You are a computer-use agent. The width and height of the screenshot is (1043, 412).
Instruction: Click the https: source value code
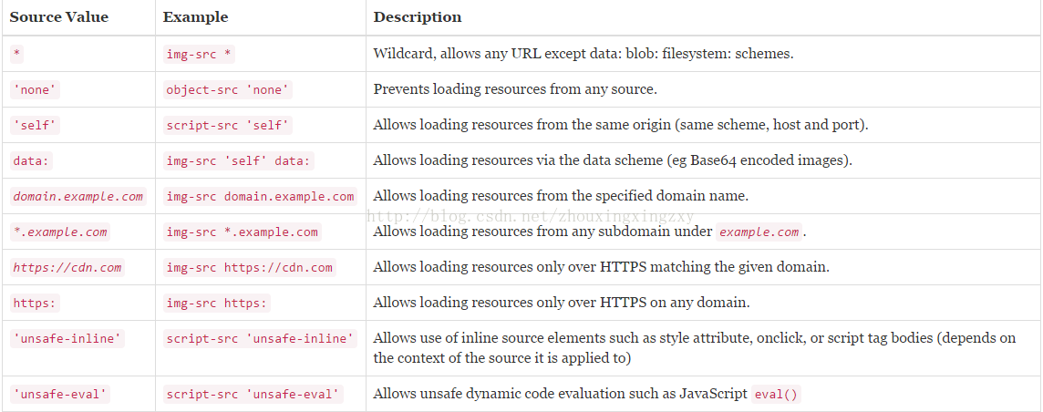pyautogui.click(x=36, y=303)
